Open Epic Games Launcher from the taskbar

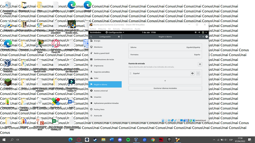pyautogui.click(x=169, y=140)
